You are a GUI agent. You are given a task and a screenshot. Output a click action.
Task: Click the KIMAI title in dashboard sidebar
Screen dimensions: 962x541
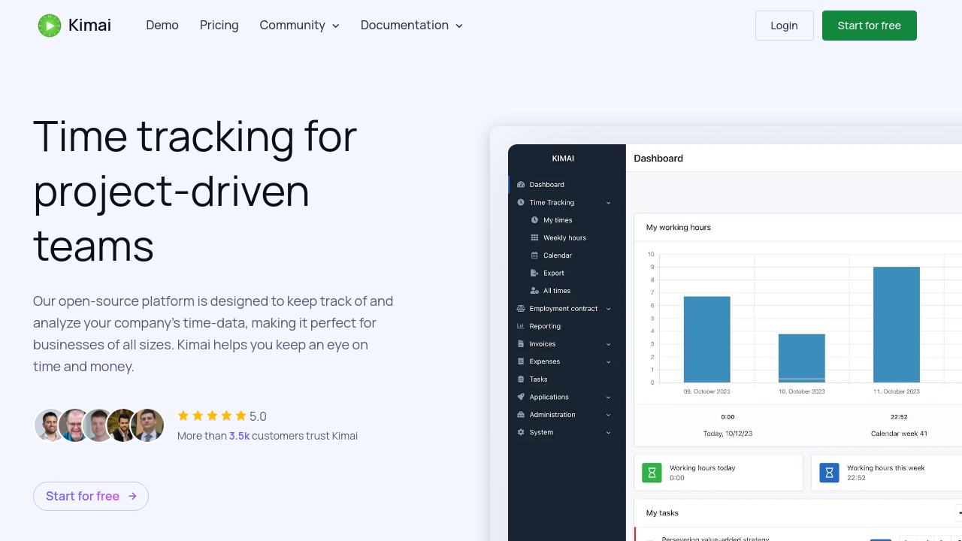(563, 159)
